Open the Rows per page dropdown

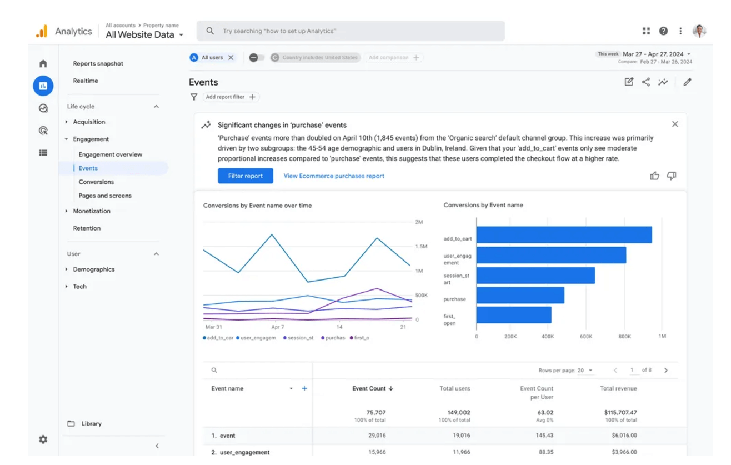pyautogui.click(x=586, y=369)
